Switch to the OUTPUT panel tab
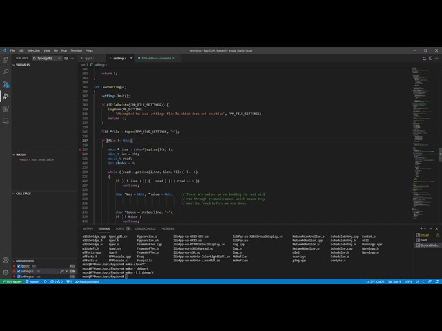The width and height of the screenshot is (442, 331). pyautogui.click(x=88, y=228)
